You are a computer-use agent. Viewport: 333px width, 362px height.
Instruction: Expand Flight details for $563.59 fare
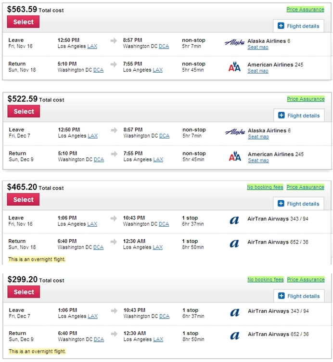pyautogui.click(x=299, y=26)
